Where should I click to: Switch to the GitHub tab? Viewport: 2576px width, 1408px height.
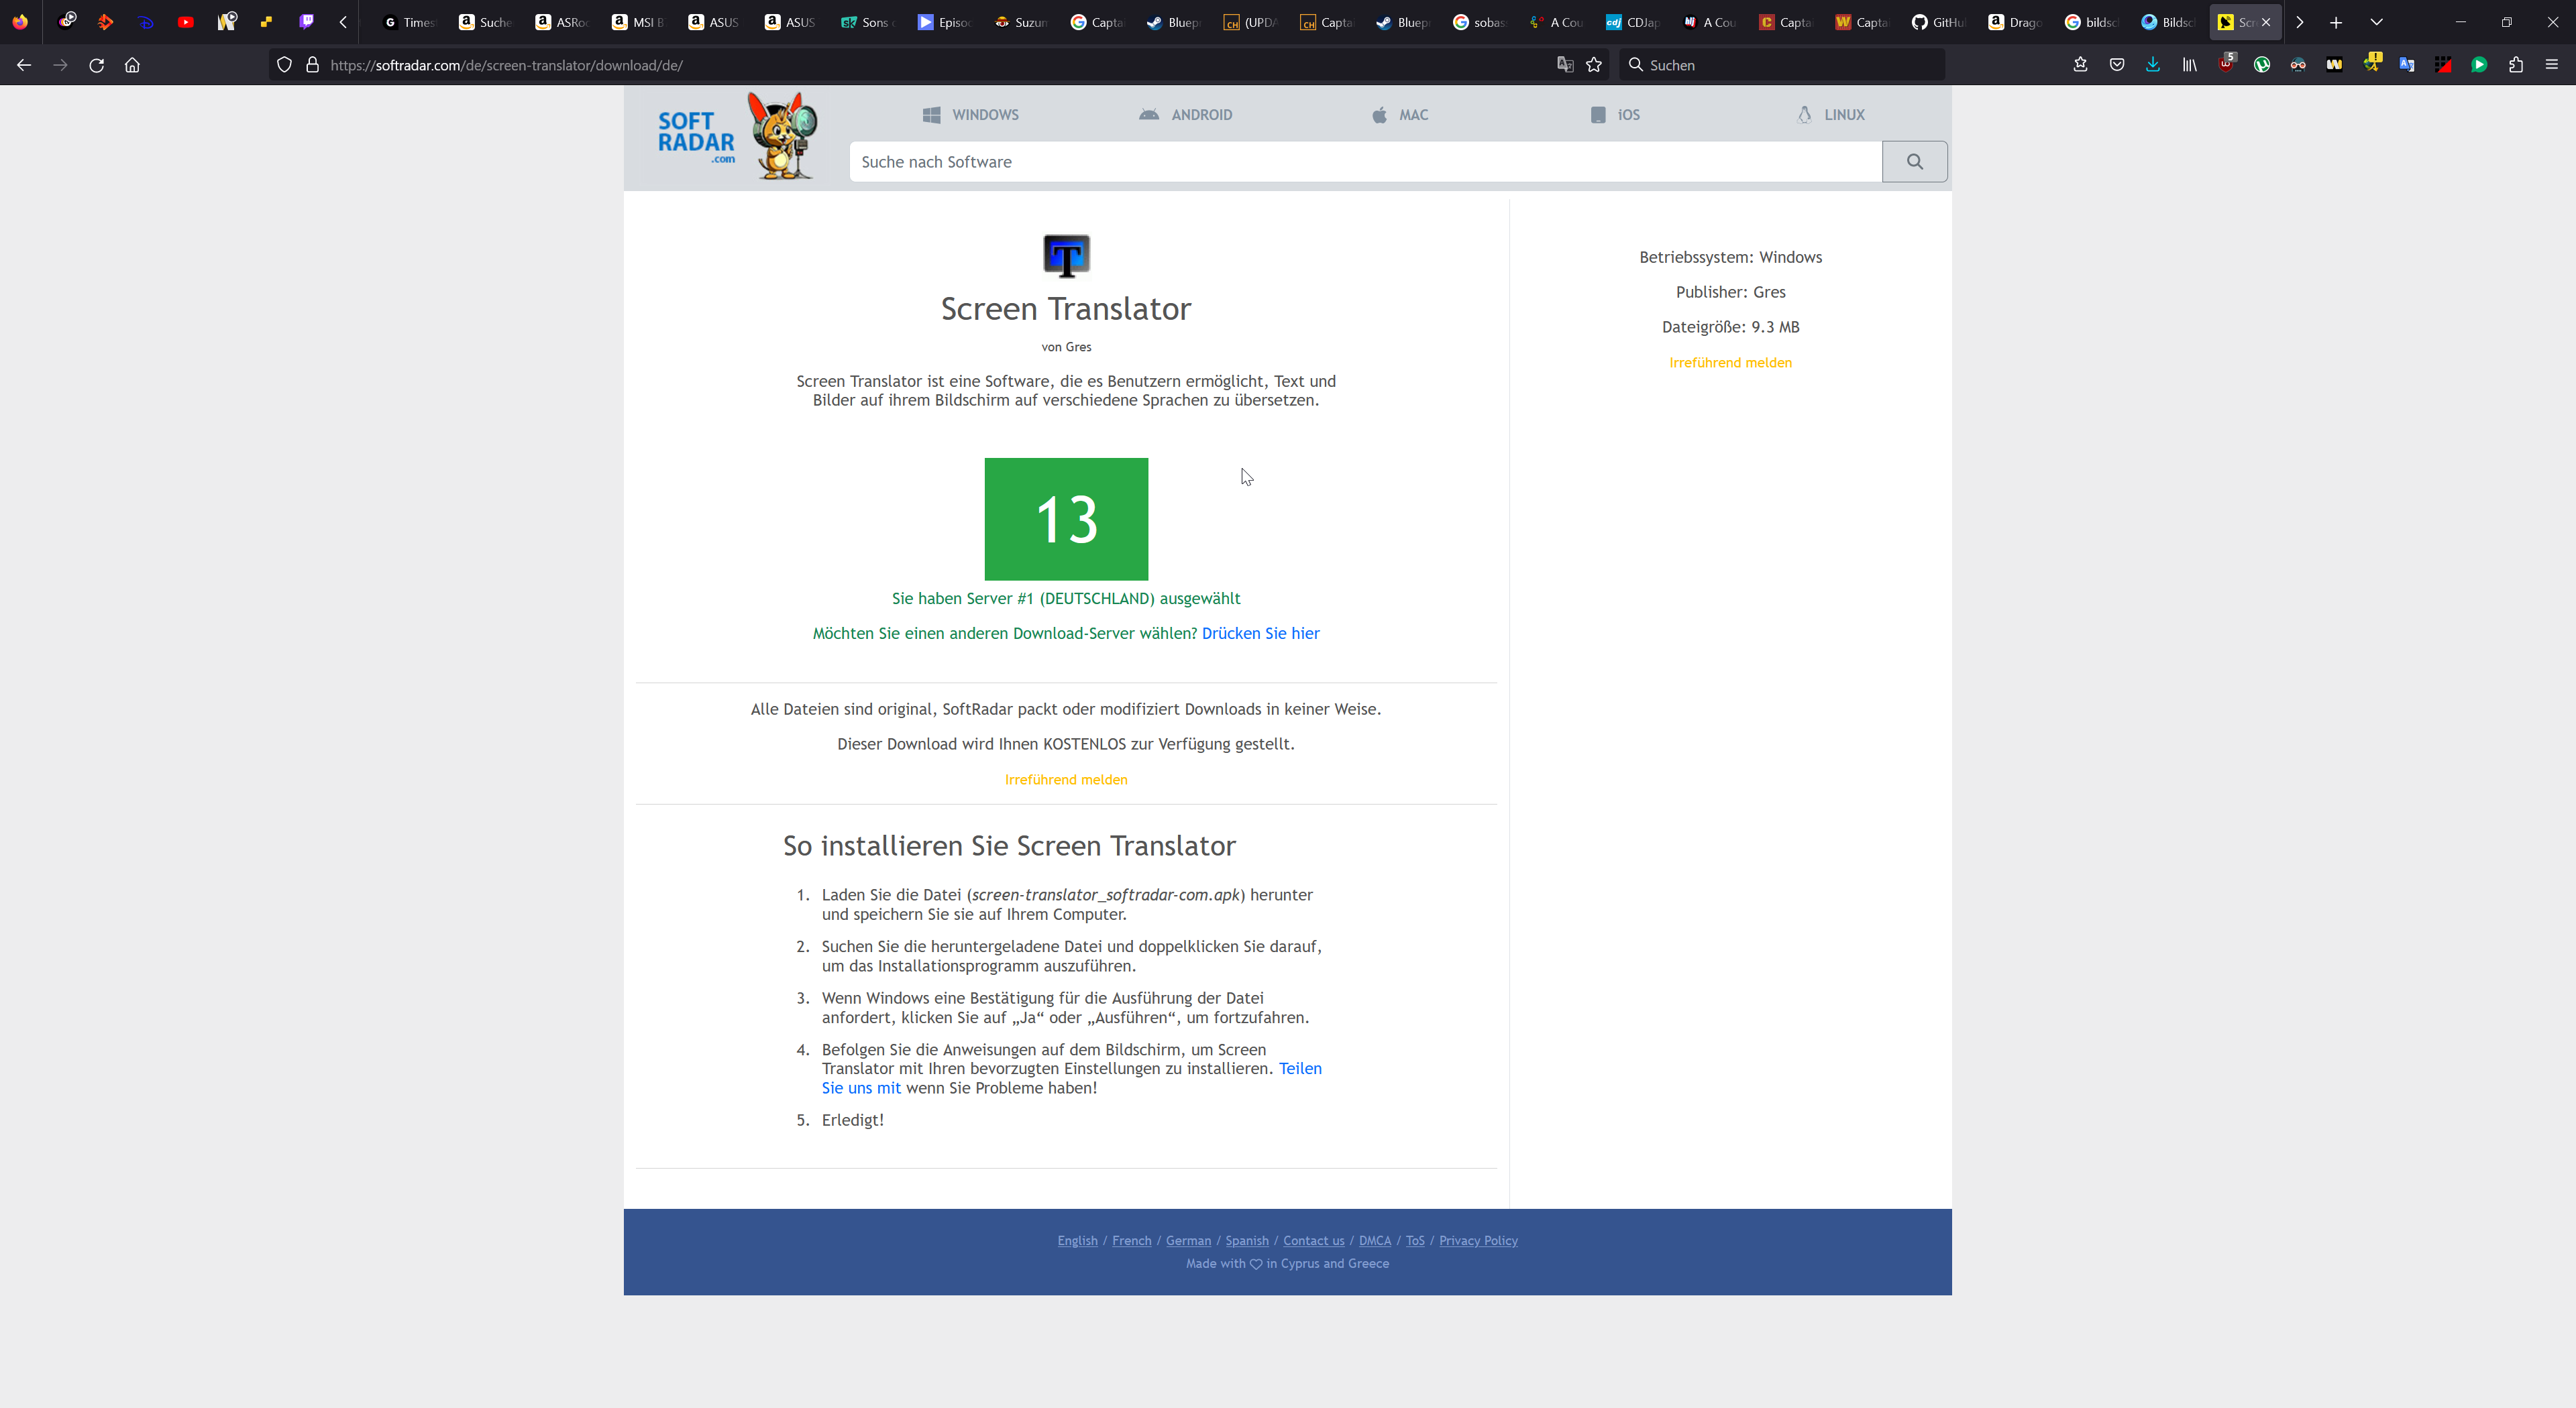(x=1938, y=22)
